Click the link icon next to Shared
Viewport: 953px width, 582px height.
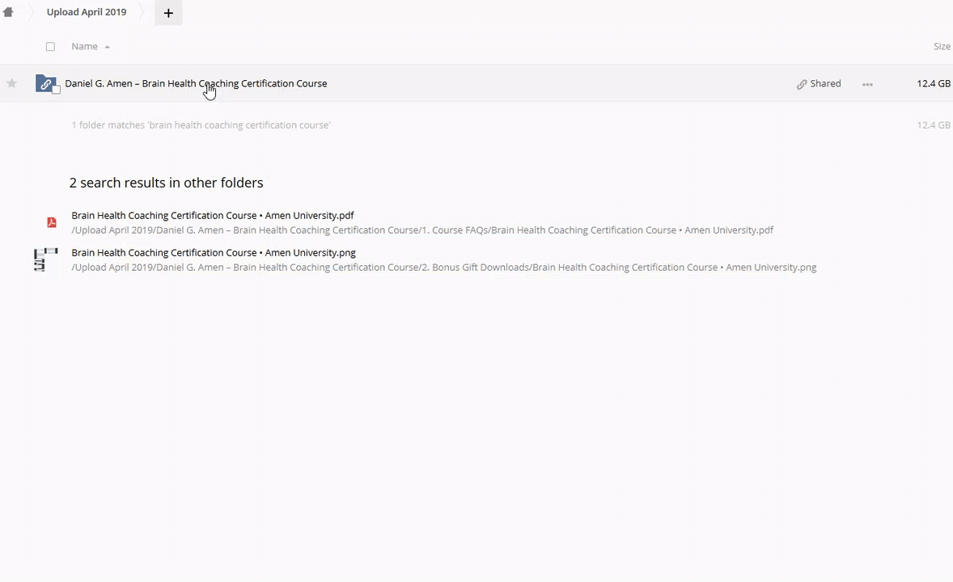coord(802,84)
